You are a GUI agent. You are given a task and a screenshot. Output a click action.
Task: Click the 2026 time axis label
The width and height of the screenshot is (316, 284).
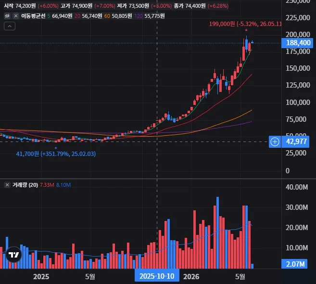[x=191, y=277]
